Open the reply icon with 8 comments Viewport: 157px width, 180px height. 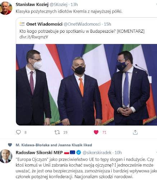click(18, 132)
